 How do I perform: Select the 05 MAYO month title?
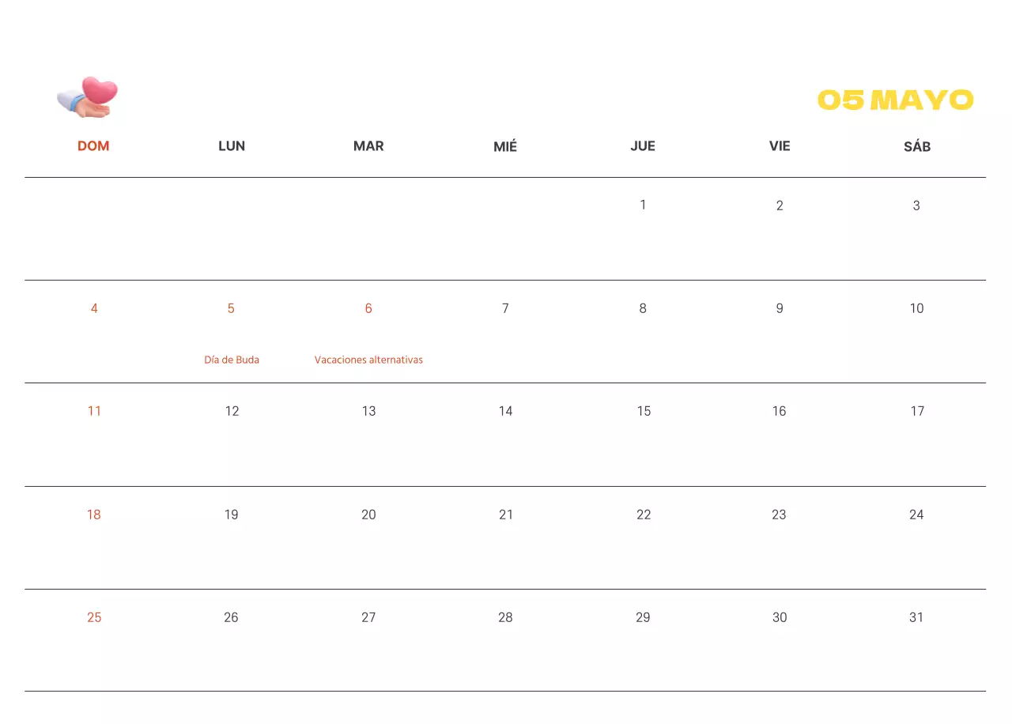coord(894,100)
